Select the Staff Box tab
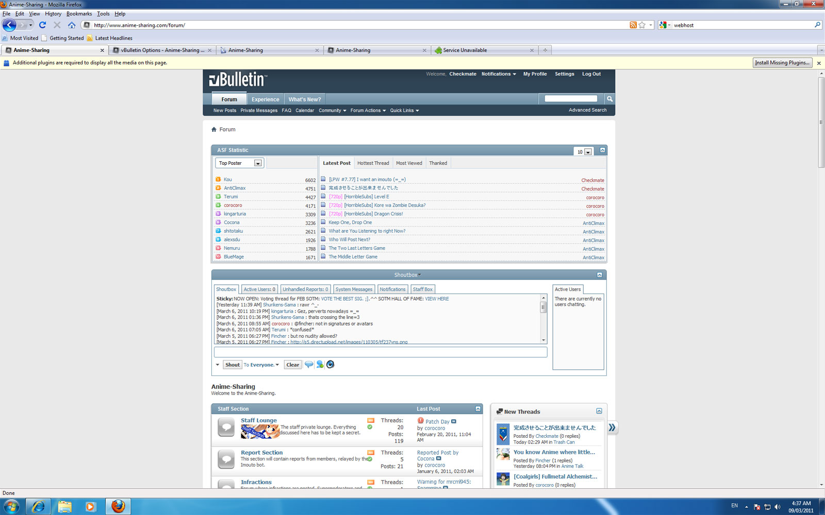 423,289
